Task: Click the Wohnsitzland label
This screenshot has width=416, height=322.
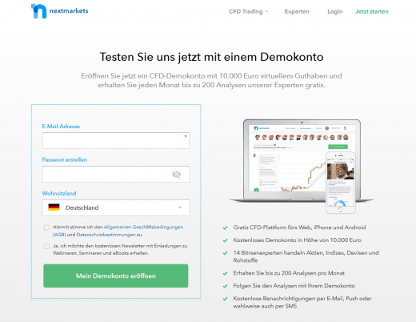Action: [59, 193]
